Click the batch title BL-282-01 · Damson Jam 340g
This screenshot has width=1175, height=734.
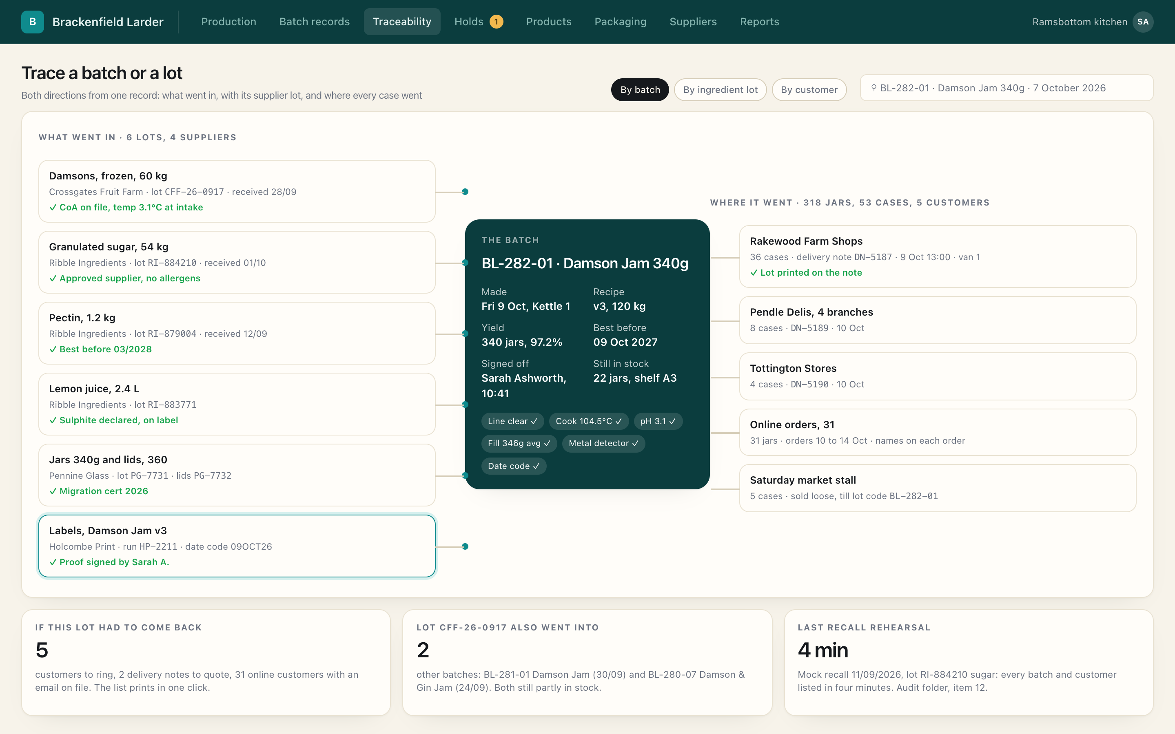click(x=585, y=263)
